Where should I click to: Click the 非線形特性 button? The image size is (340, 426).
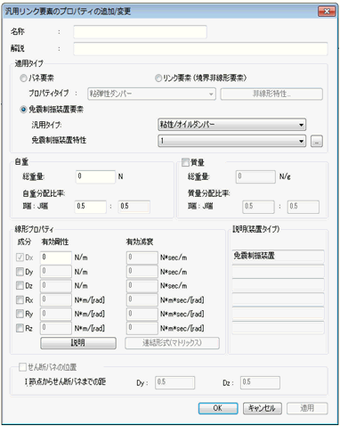(x=271, y=94)
